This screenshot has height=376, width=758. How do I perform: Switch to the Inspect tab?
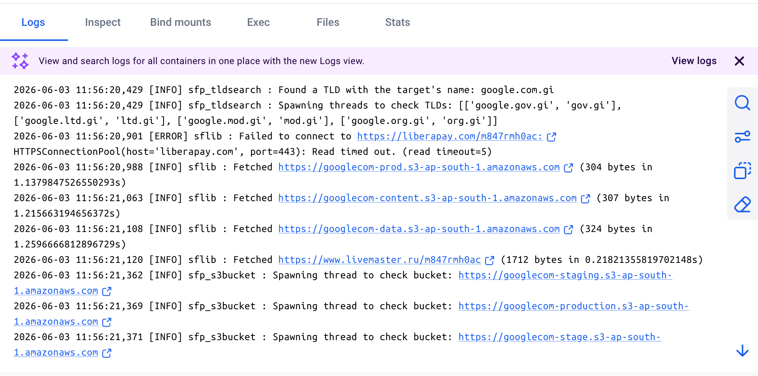click(103, 22)
